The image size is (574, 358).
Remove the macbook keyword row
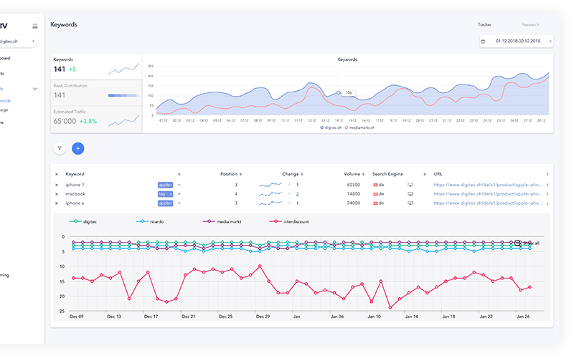[x=57, y=194]
